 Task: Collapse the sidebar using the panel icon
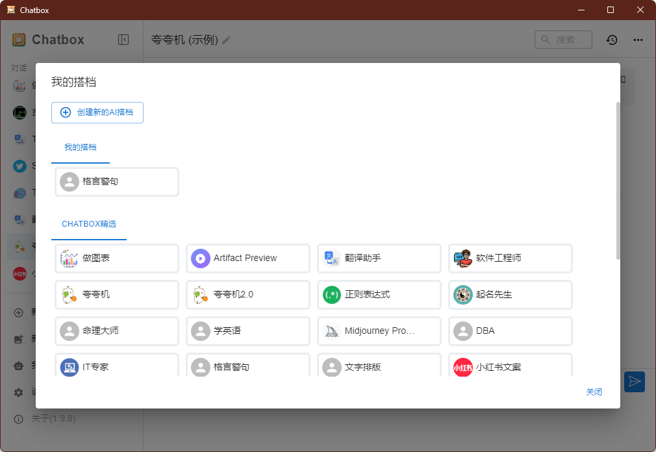point(123,40)
